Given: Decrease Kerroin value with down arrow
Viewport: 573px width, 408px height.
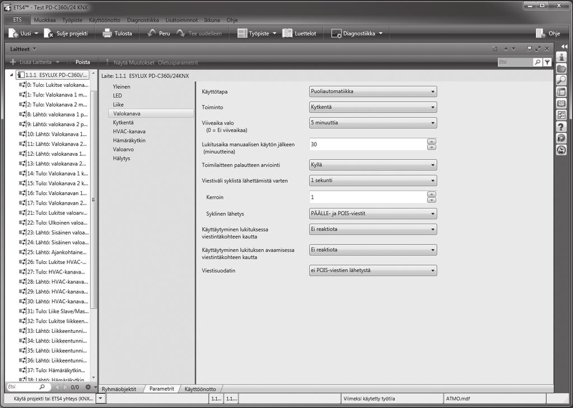Looking at the screenshot, I should tap(432, 200).
